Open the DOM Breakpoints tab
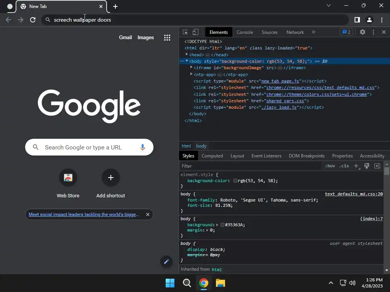This screenshot has height=292, width=390. (307, 156)
